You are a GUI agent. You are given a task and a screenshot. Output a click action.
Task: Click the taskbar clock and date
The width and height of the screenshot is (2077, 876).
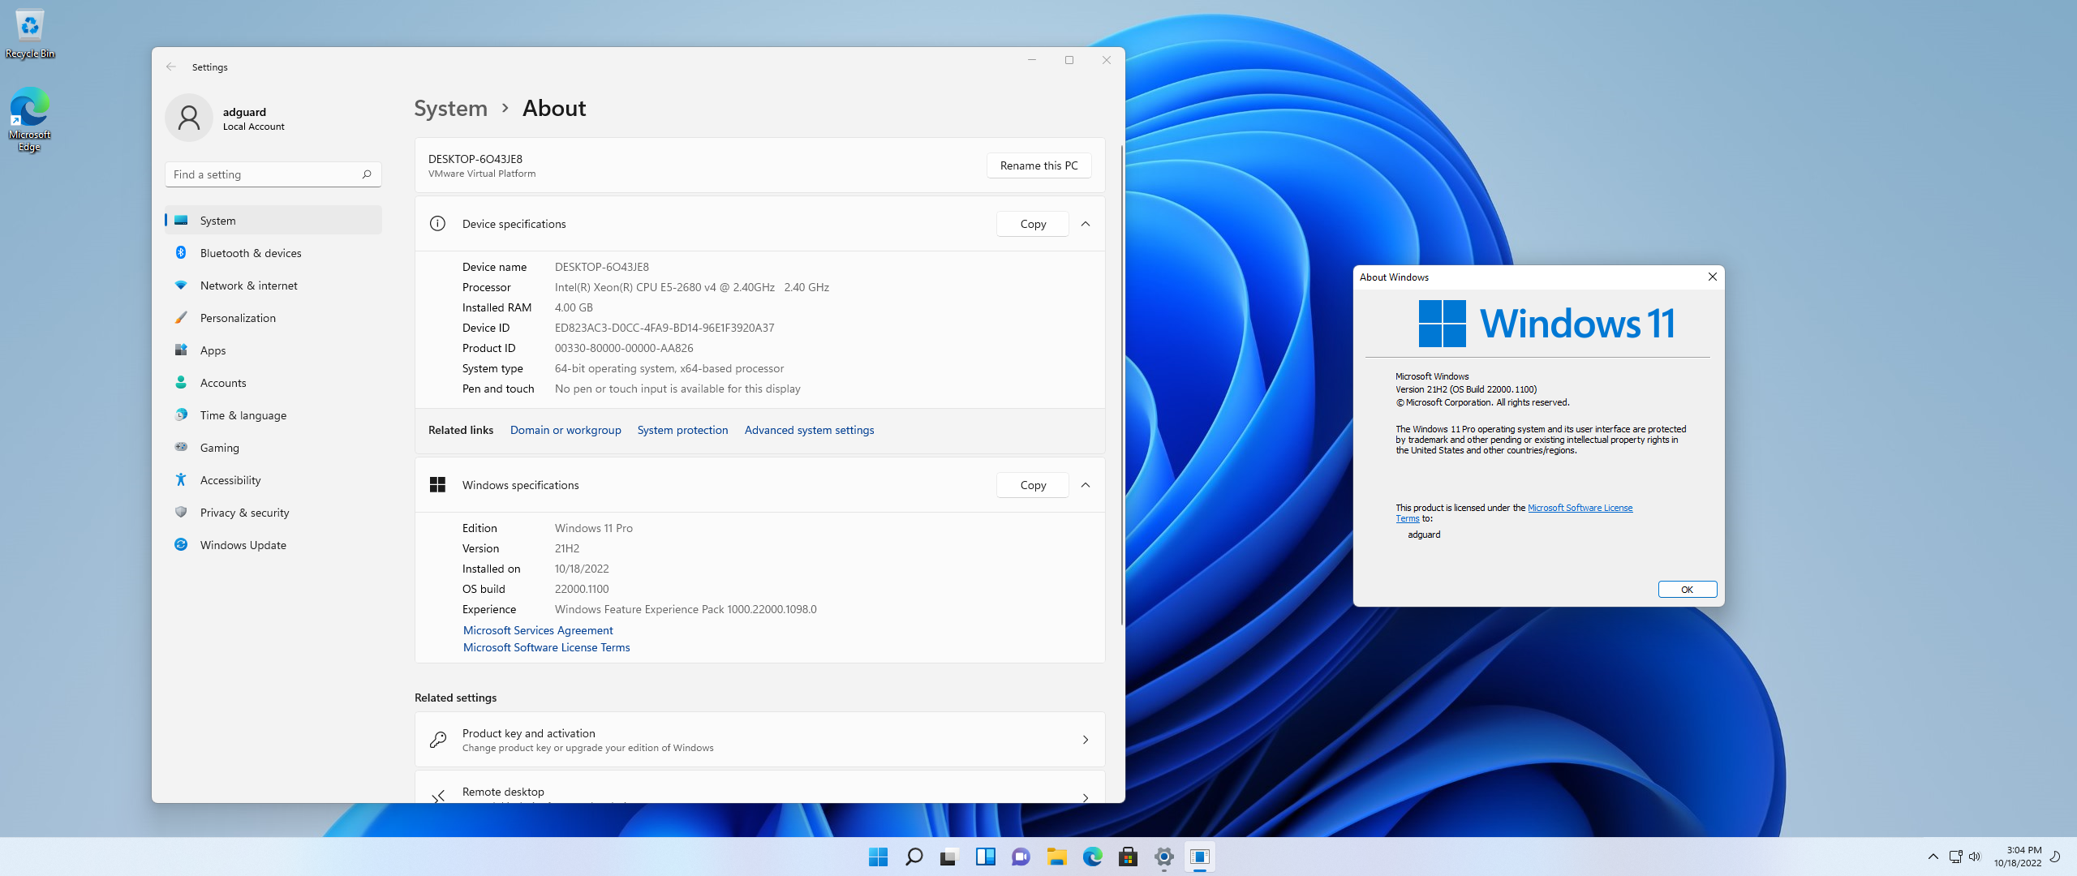coord(2018,857)
